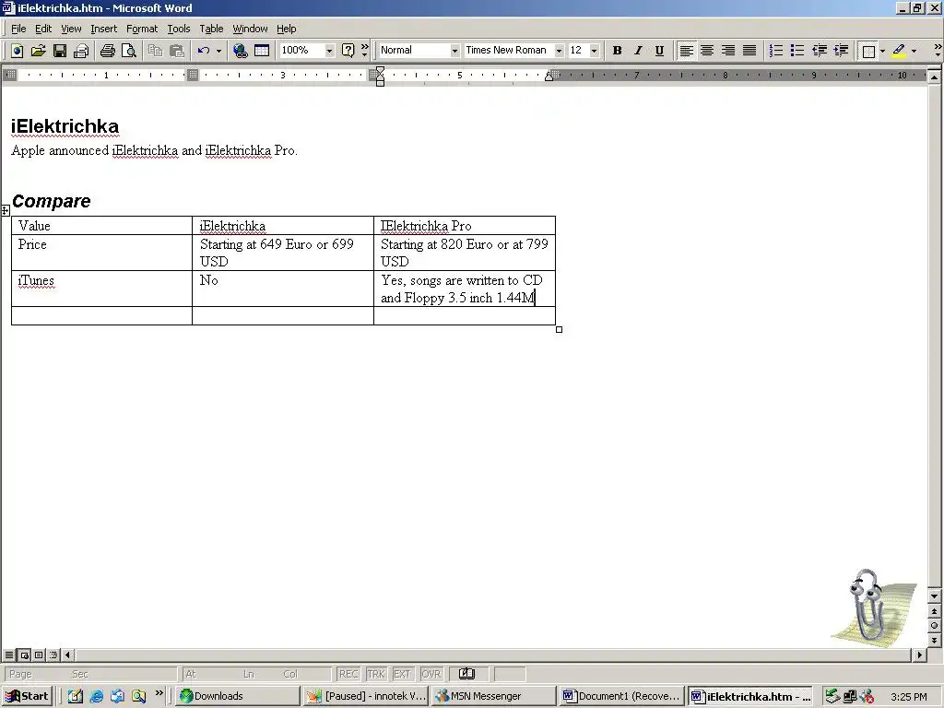Apply numbered list formatting
The height and width of the screenshot is (708, 944).
coord(776,51)
